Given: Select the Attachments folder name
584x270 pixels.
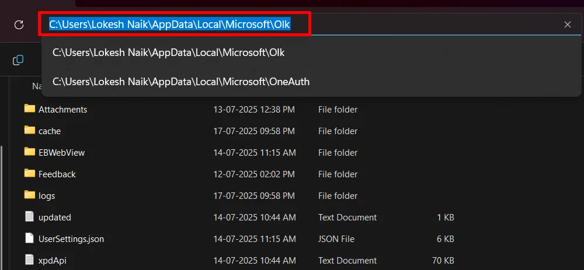Looking at the screenshot, I should tap(62, 110).
